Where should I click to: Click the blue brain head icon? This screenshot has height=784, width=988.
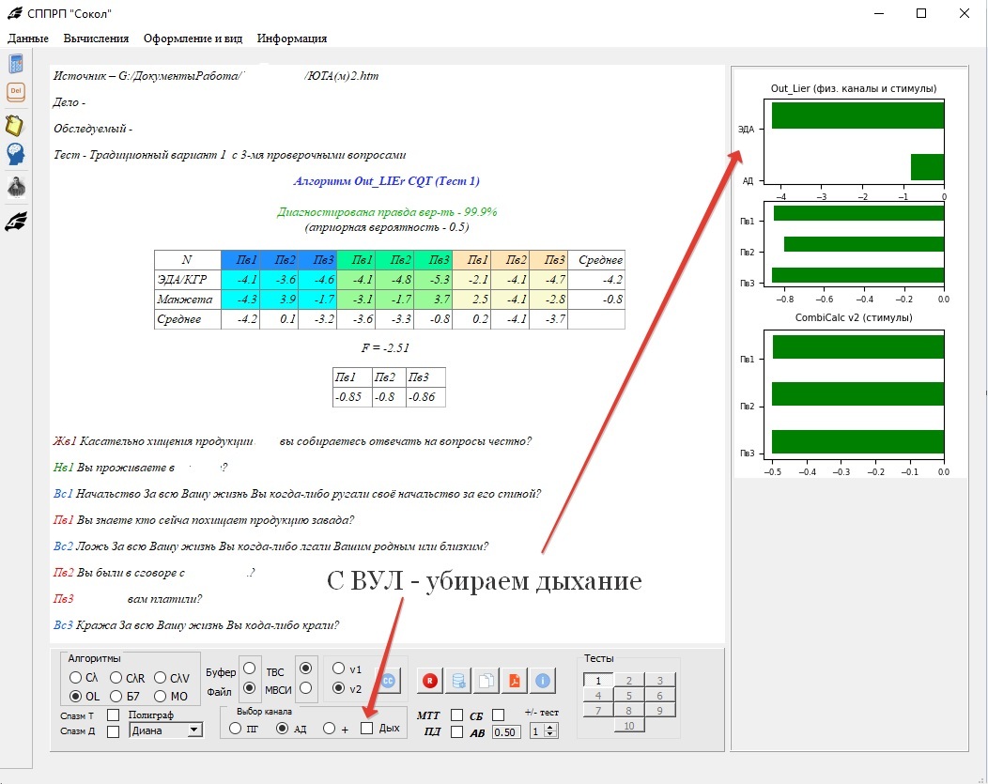16,155
